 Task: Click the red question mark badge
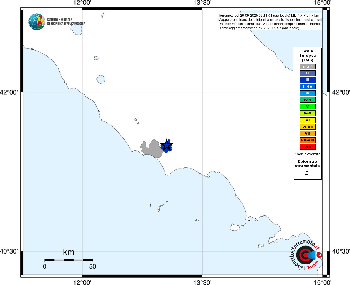(319, 255)
